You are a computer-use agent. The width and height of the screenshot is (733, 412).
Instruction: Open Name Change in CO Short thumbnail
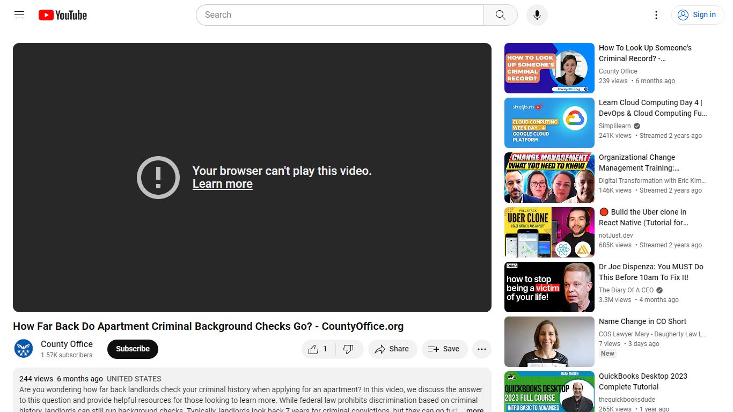(549, 342)
